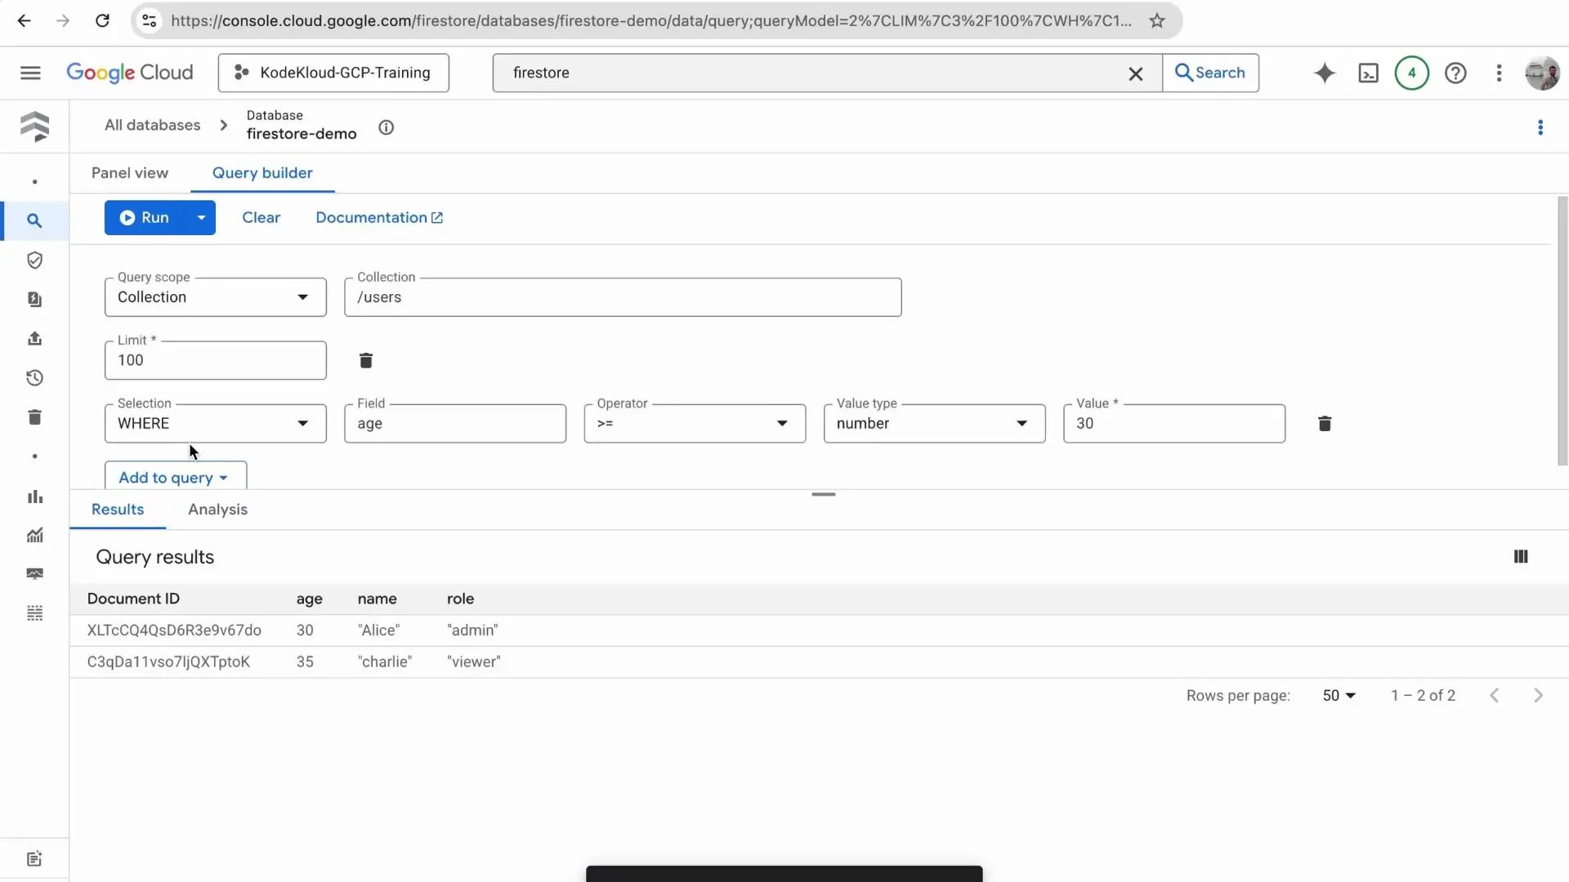The width and height of the screenshot is (1569, 882).
Task: Click Search button in top bar
Action: click(x=1210, y=73)
